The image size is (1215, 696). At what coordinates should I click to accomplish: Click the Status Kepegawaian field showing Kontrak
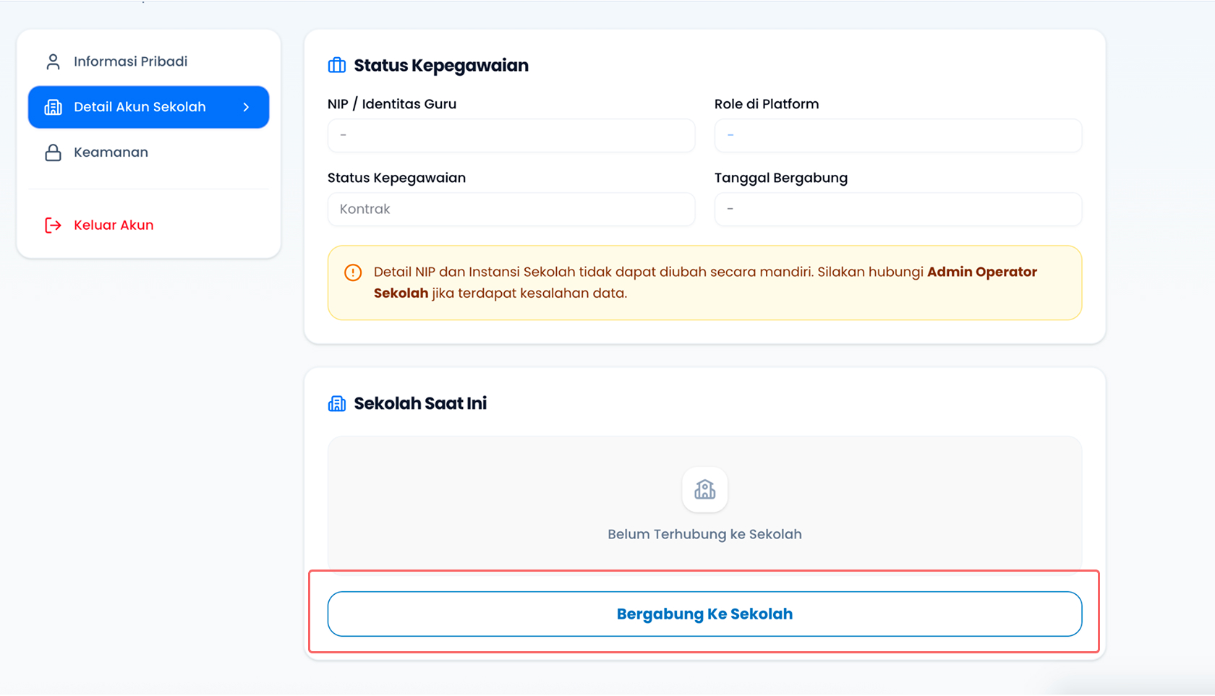[511, 209]
